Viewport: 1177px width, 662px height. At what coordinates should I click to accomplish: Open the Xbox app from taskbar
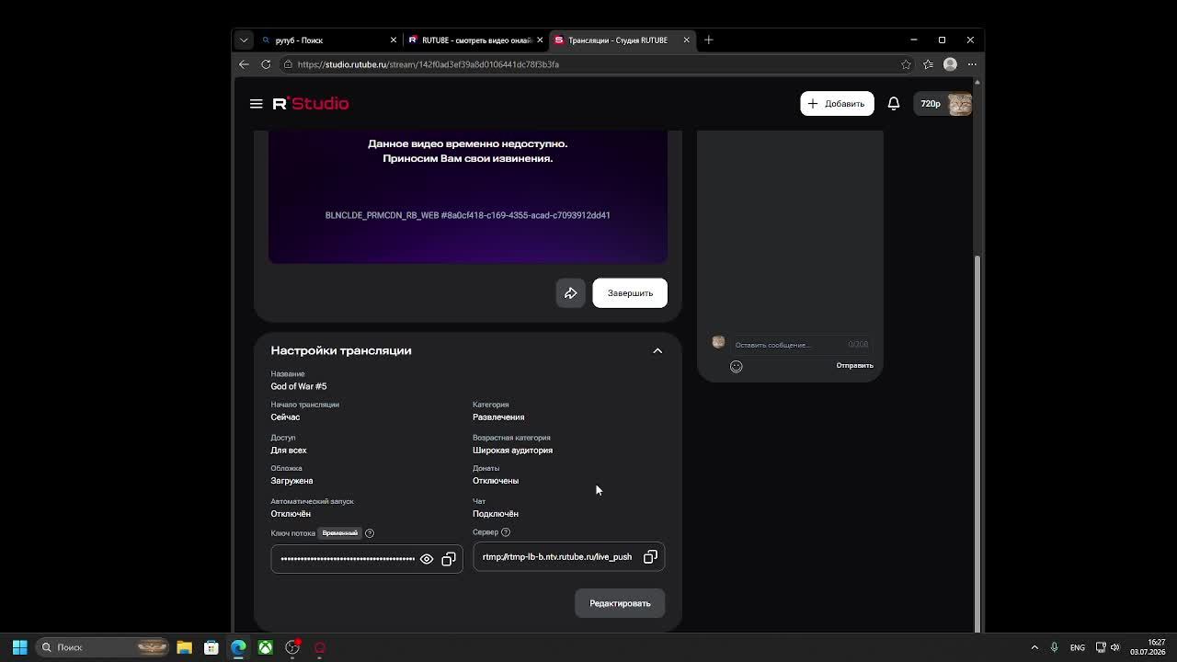[265, 647]
